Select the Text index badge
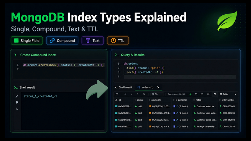 (93, 41)
